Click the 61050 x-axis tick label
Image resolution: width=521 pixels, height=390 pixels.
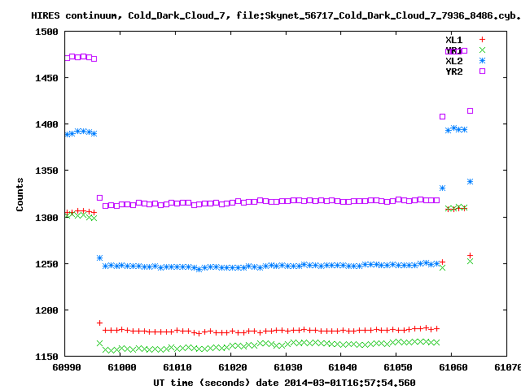(398, 367)
